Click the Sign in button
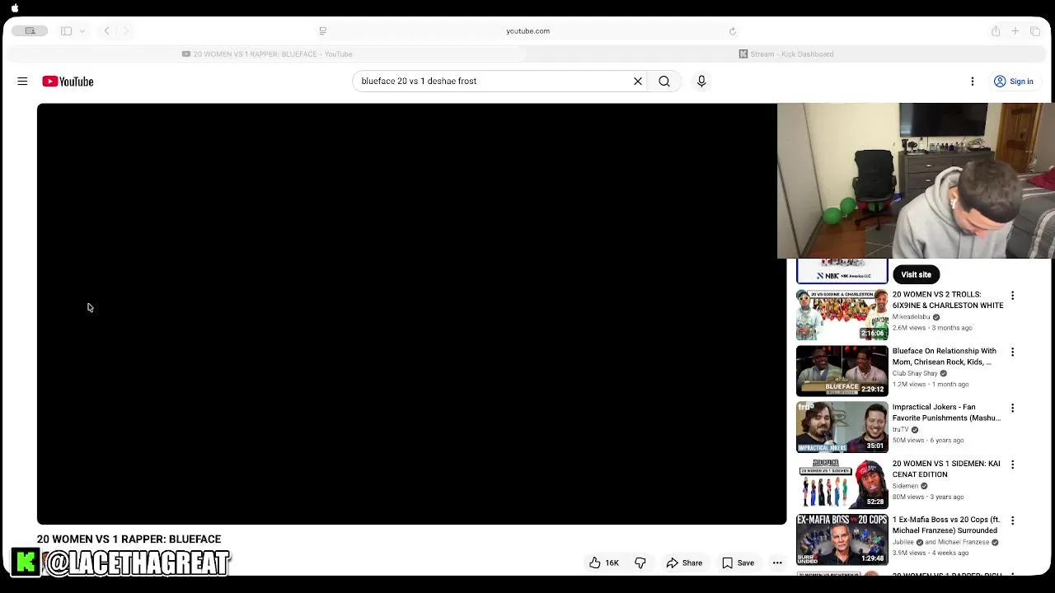Image resolution: width=1055 pixels, height=593 pixels. [x=1013, y=82]
